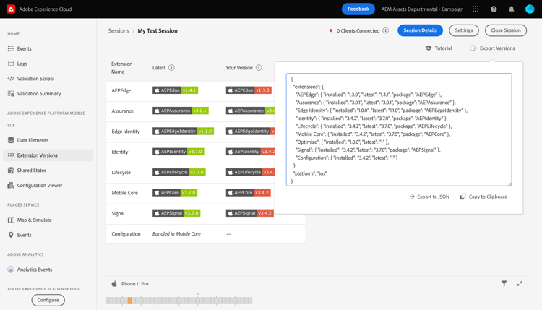
Task: Open session Settings
Action: coord(463,30)
